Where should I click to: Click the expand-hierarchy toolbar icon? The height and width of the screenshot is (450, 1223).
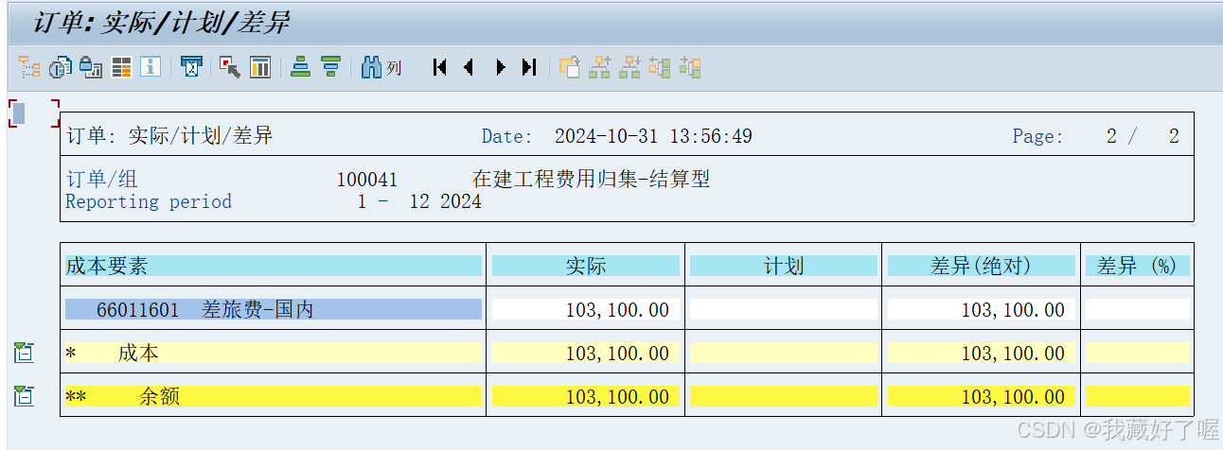click(660, 67)
